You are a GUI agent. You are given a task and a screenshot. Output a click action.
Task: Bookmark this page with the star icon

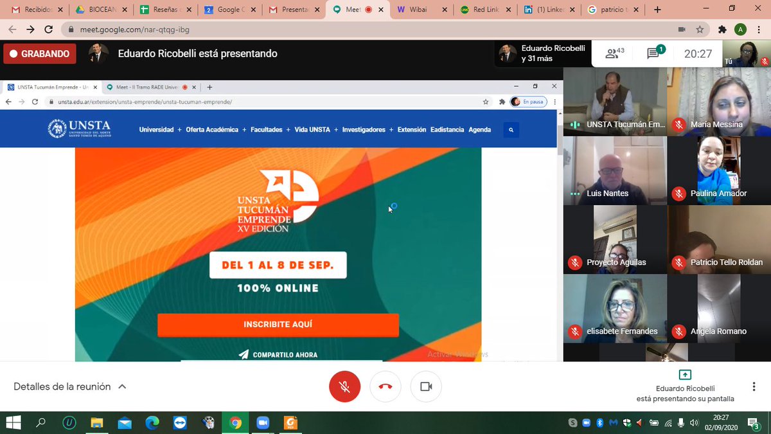[700, 30]
